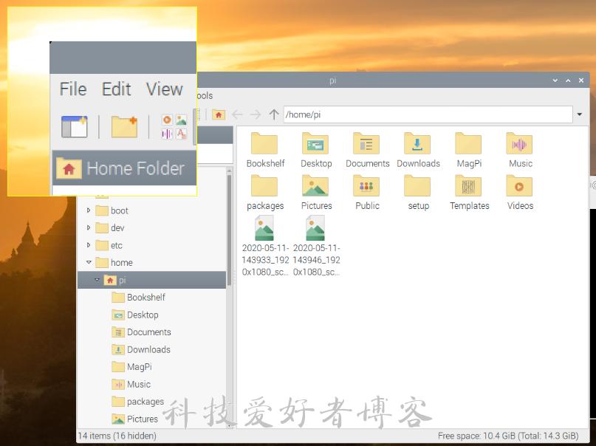Expand the etc folder in tree
Screen dimensions: 596x446
click(x=88, y=245)
